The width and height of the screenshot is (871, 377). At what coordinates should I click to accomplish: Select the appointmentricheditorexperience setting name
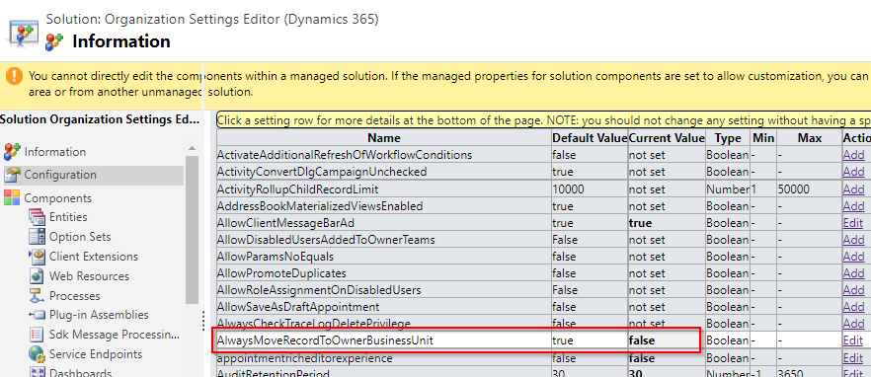point(305,358)
